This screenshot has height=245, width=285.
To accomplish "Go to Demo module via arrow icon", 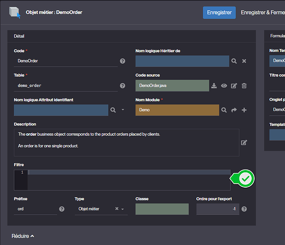I will pyautogui.click(x=234, y=110).
